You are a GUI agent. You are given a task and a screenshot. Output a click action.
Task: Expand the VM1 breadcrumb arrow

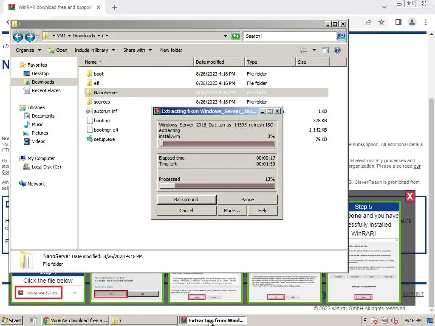69,36
